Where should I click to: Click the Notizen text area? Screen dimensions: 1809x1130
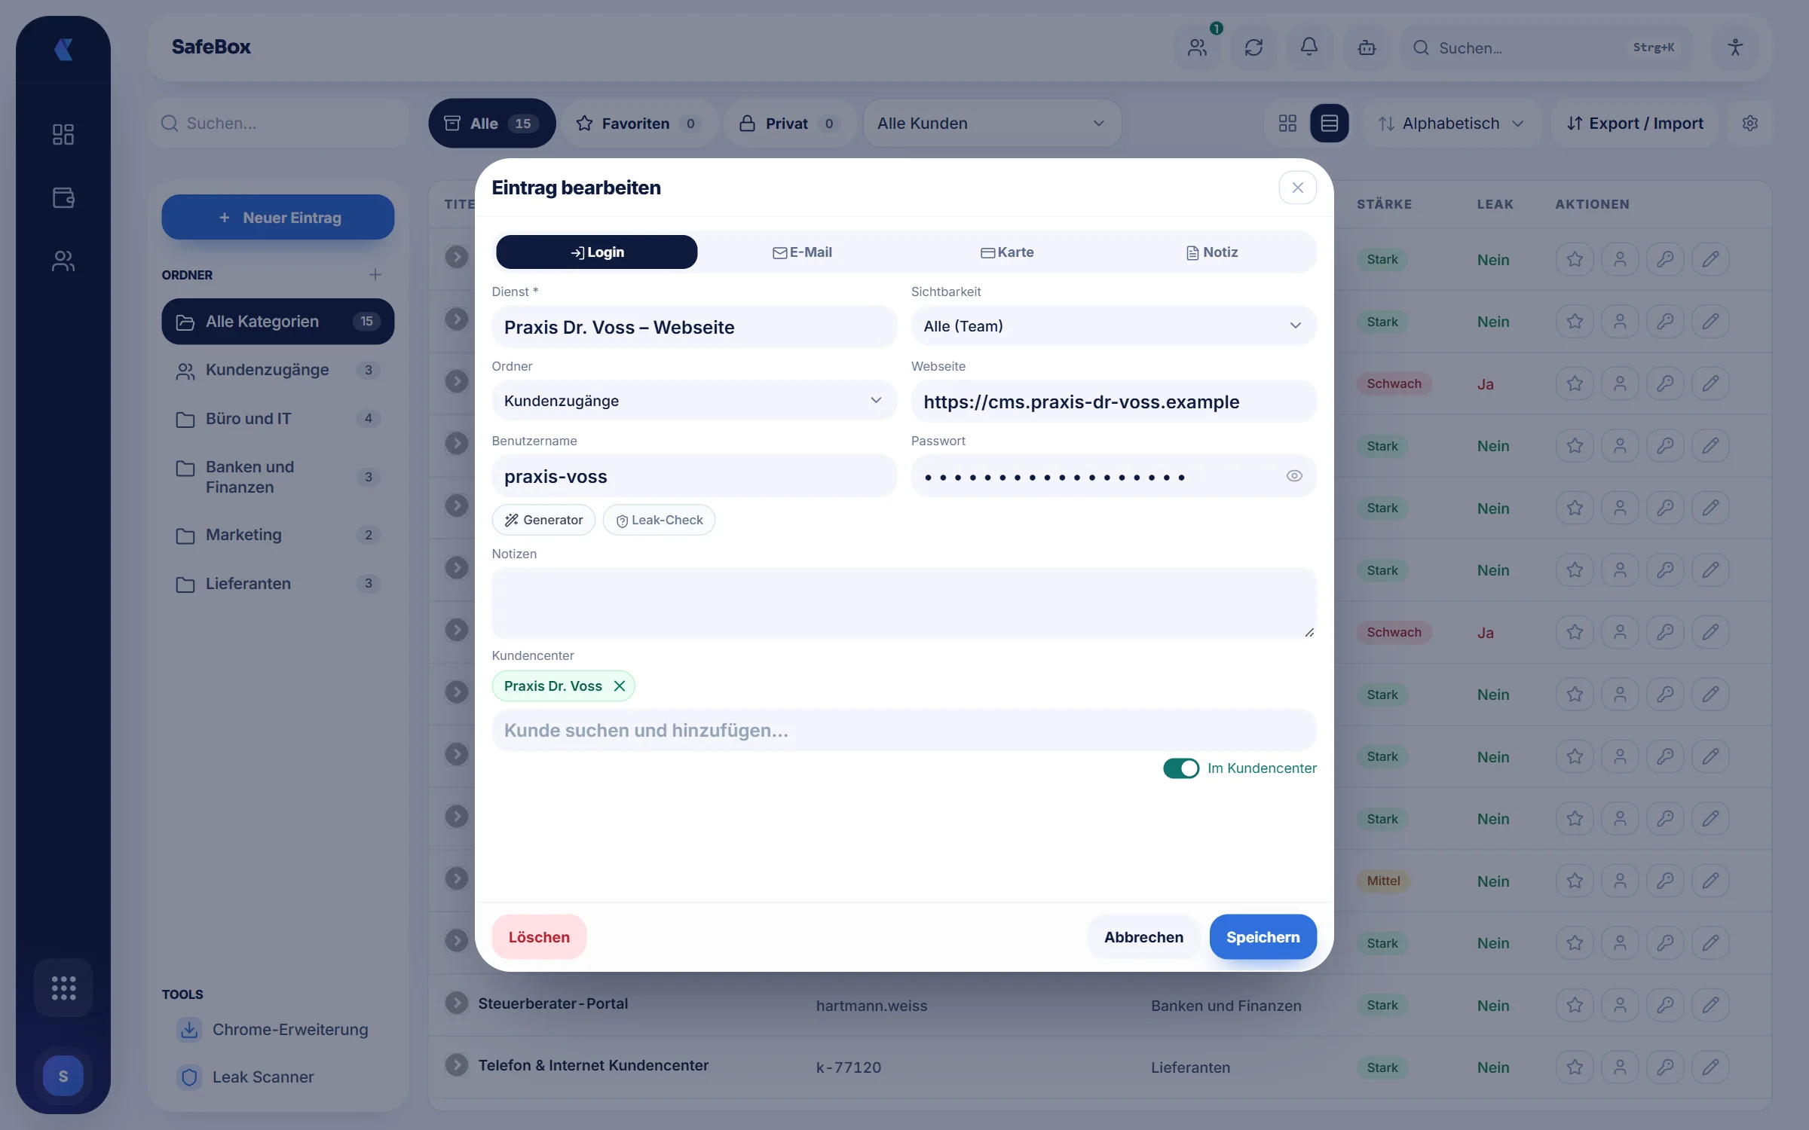click(x=904, y=603)
